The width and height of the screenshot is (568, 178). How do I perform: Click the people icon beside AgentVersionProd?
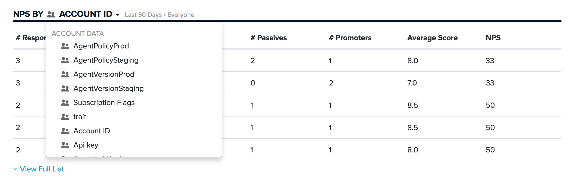click(65, 74)
